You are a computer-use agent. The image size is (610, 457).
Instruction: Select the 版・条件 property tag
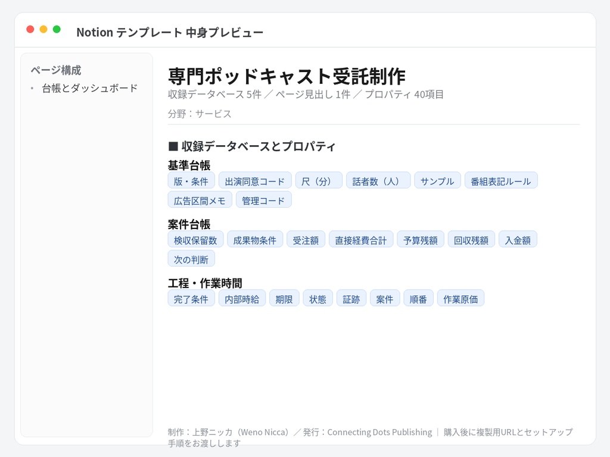coord(191,180)
